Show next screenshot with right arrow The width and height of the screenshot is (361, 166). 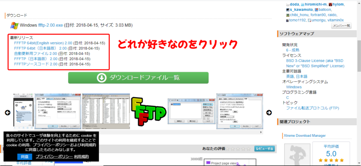click(x=269, y=113)
